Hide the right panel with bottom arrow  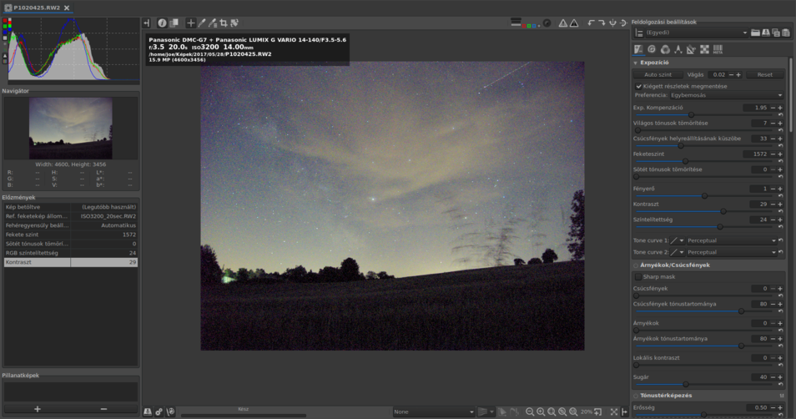point(625,411)
